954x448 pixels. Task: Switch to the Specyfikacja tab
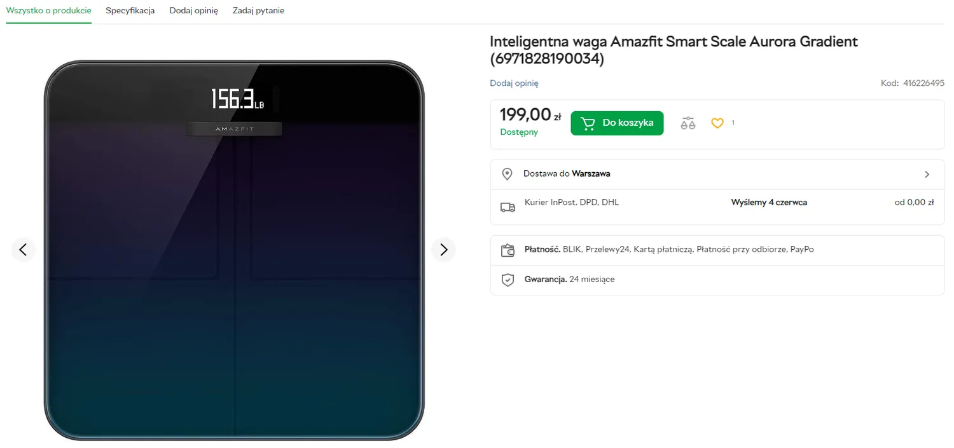(130, 11)
